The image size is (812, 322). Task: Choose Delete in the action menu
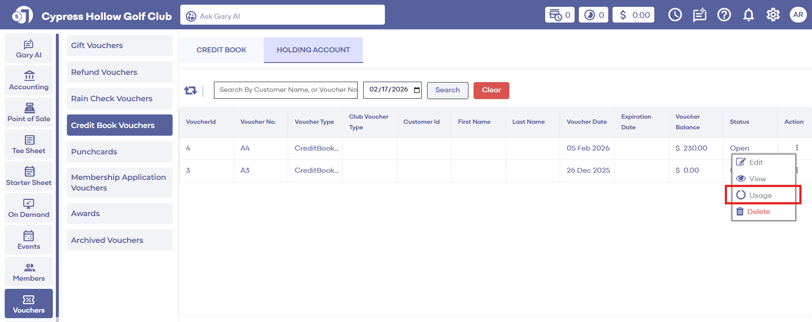tap(758, 212)
